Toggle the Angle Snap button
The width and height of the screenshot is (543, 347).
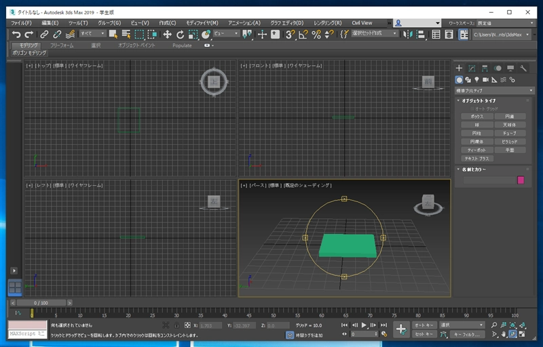pyautogui.click(x=303, y=34)
